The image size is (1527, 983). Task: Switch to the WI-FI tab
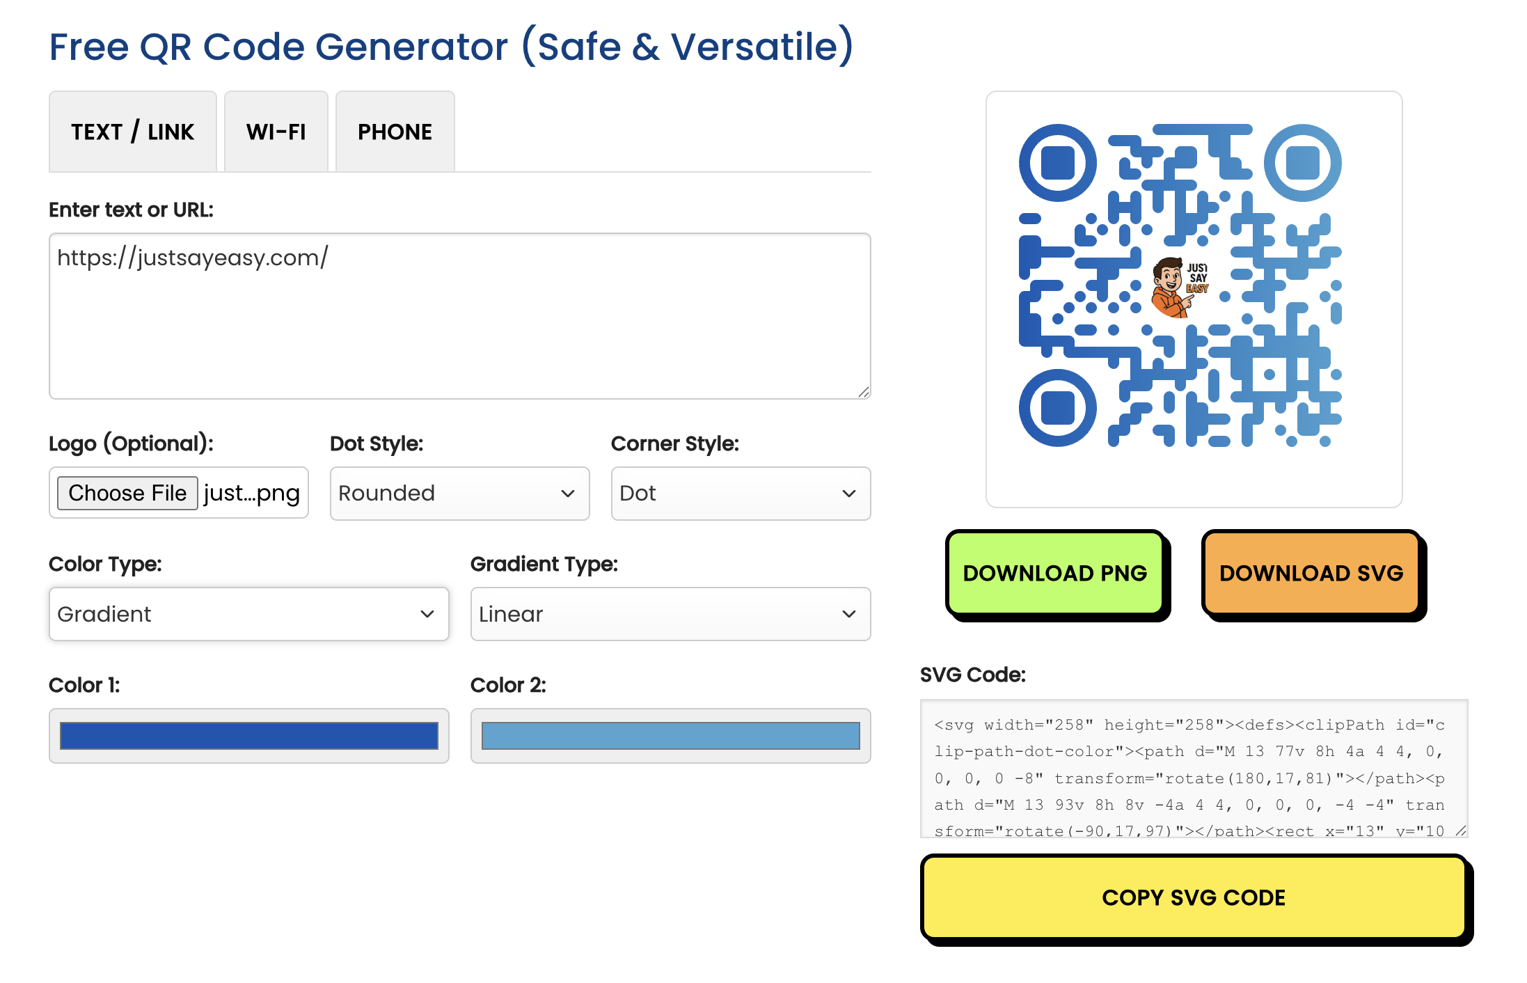tap(276, 132)
